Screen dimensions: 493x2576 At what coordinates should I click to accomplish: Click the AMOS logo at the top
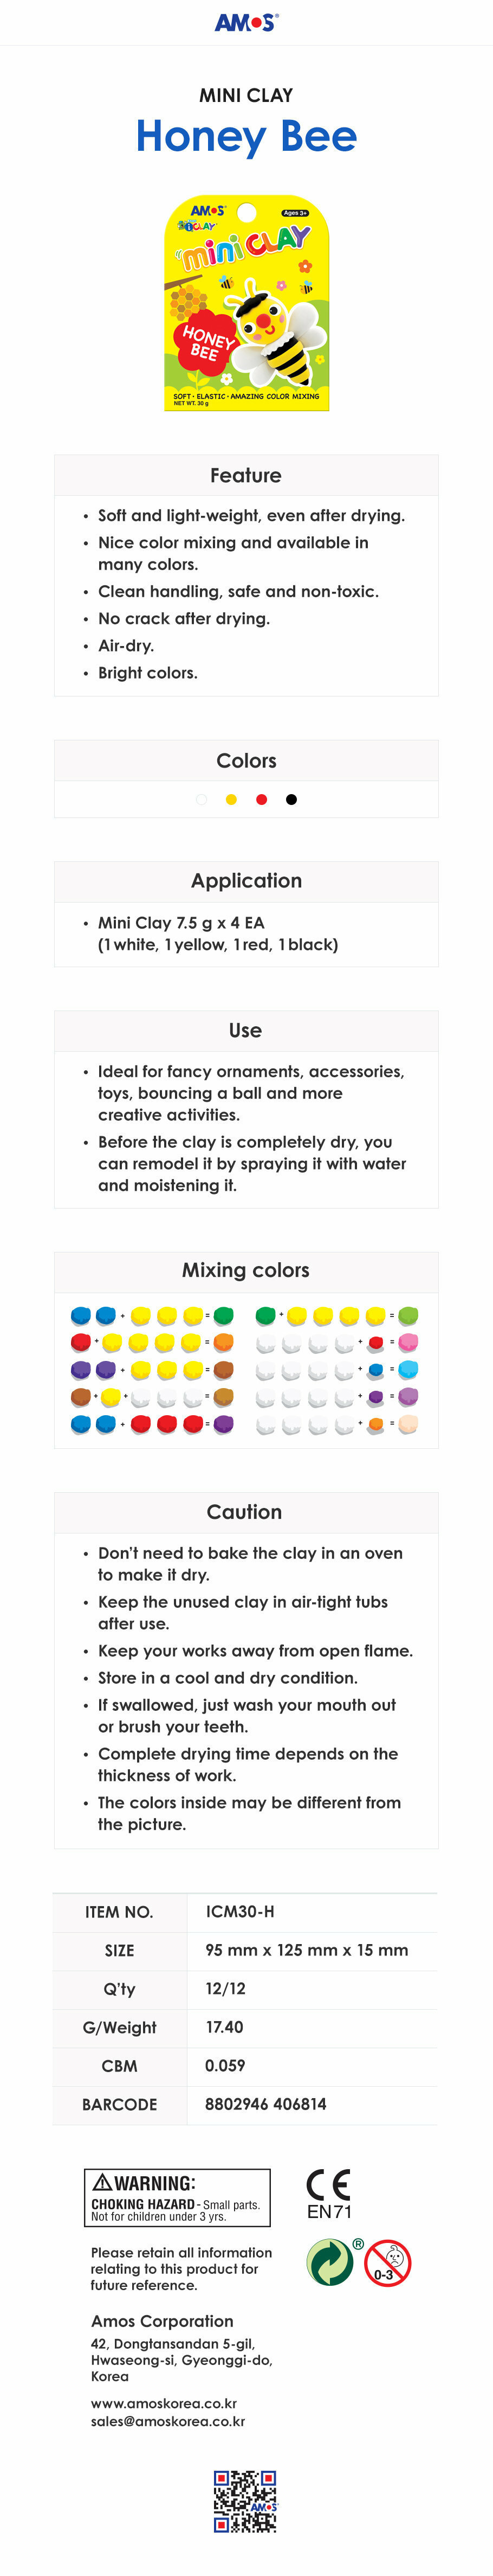click(x=246, y=22)
